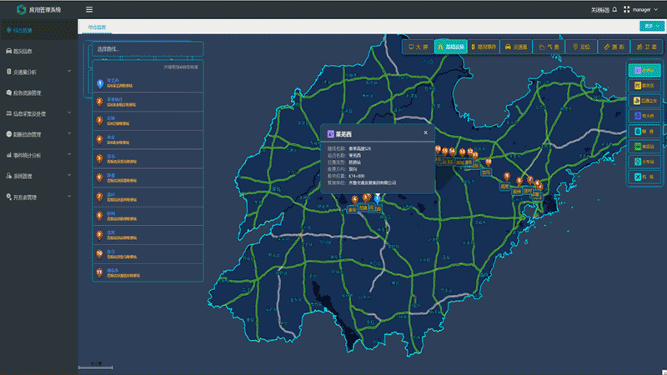Click the 选择路线 search input field
The height and width of the screenshot is (375, 667).
pos(146,48)
